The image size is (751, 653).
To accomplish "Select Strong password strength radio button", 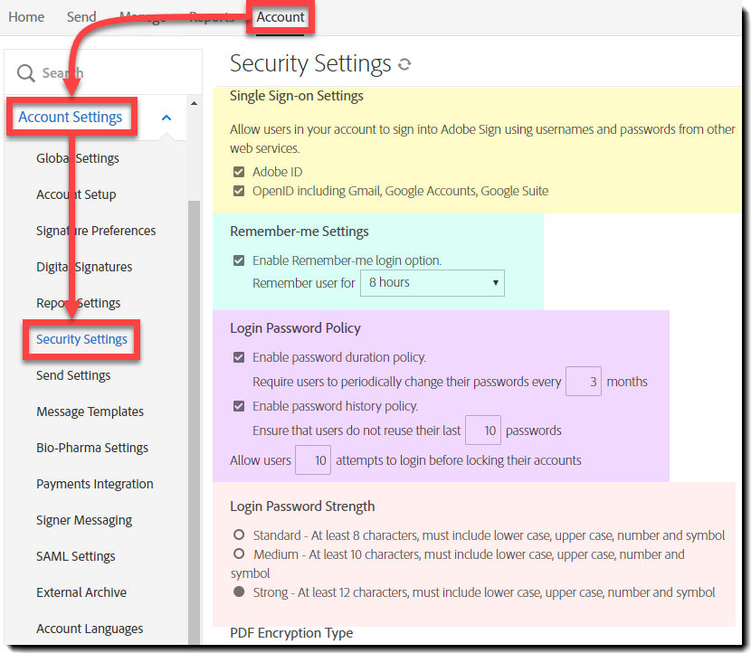I will click(239, 592).
